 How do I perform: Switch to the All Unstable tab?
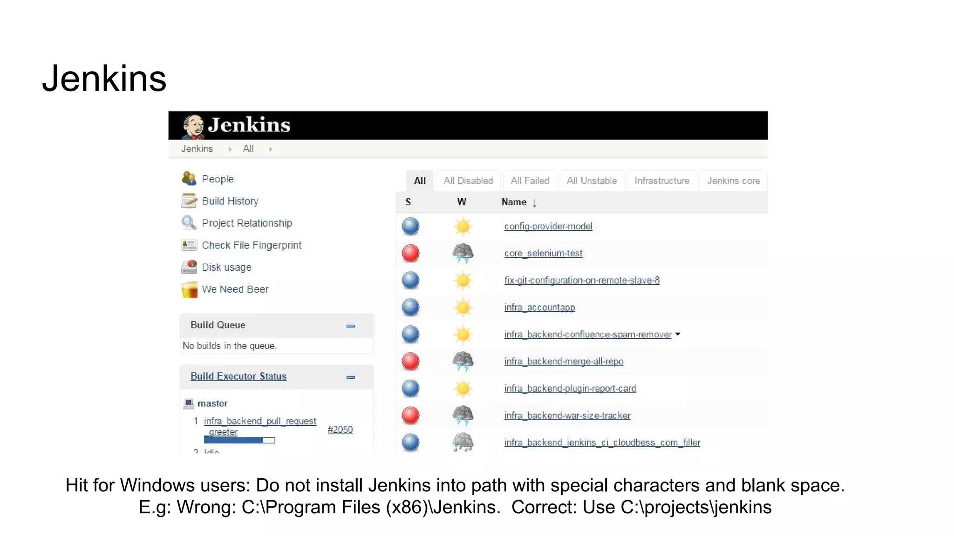[x=592, y=181]
